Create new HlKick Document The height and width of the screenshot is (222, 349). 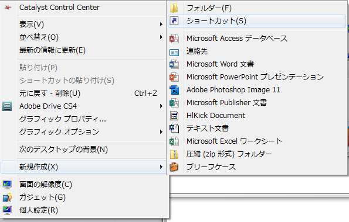coord(257,116)
